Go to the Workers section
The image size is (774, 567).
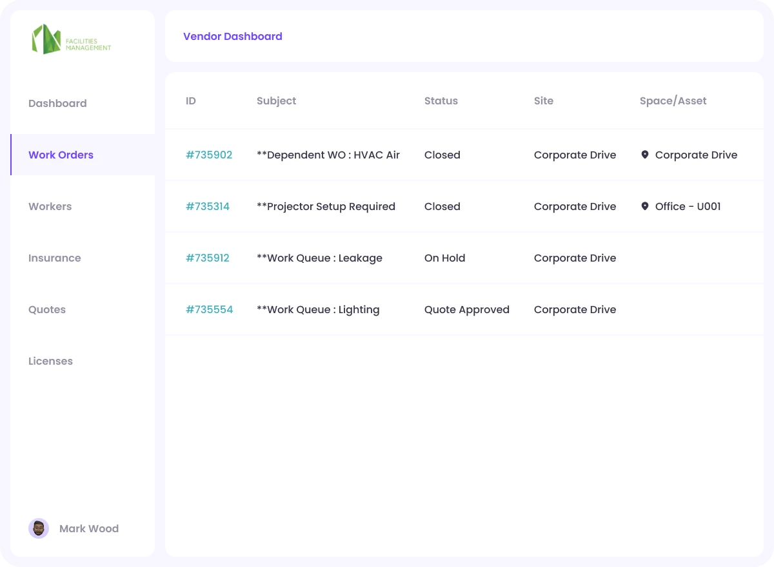coord(50,206)
